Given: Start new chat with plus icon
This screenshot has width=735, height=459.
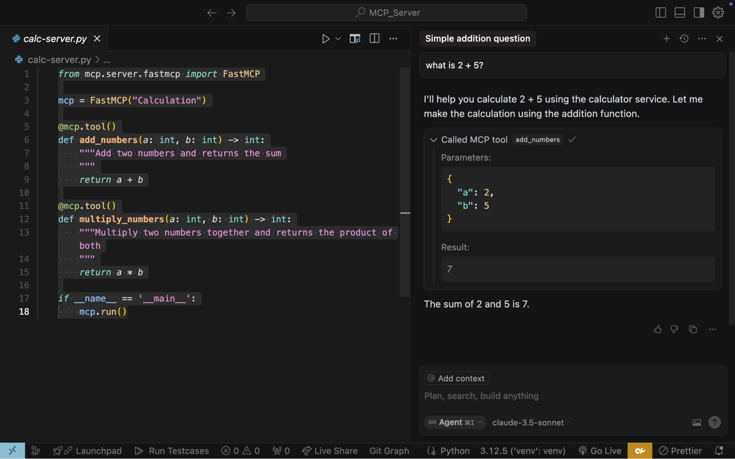Looking at the screenshot, I should pos(666,39).
